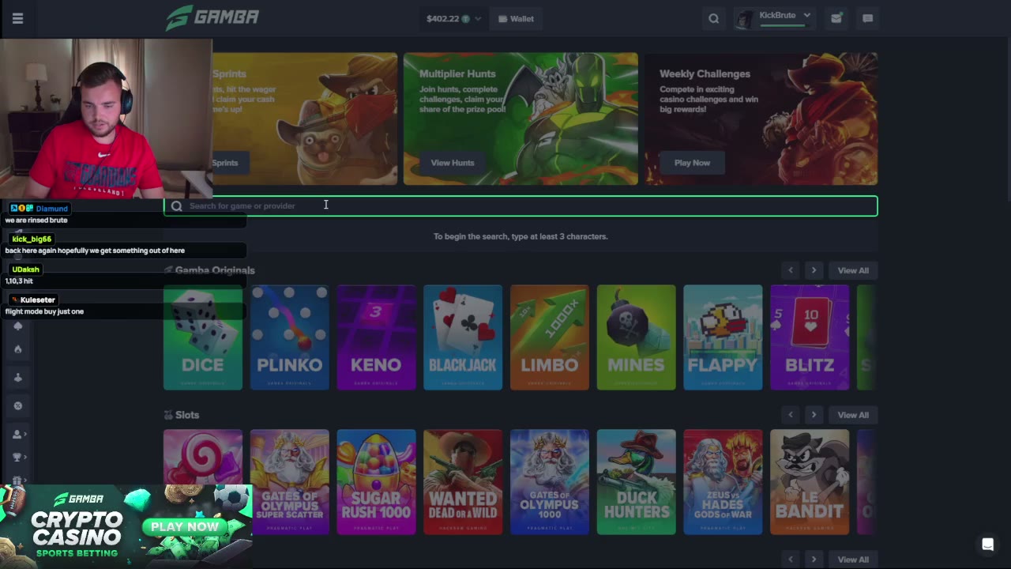
Task: Expand the KickBrute account dropdown arrow
Action: click(x=806, y=15)
